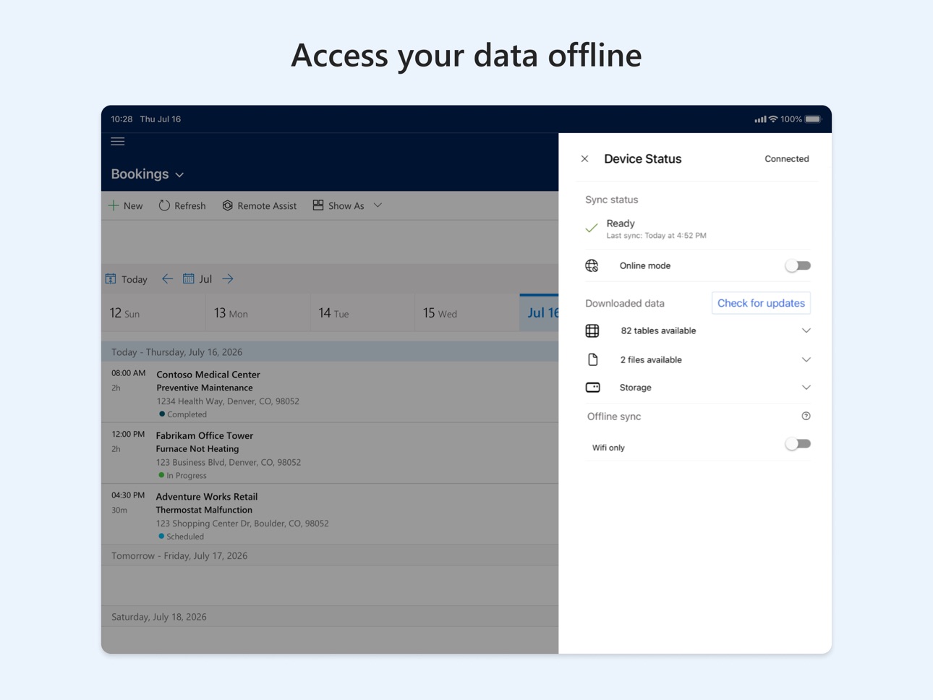Jump to Today in the calendar
933x700 pixels.
(135, 279)
